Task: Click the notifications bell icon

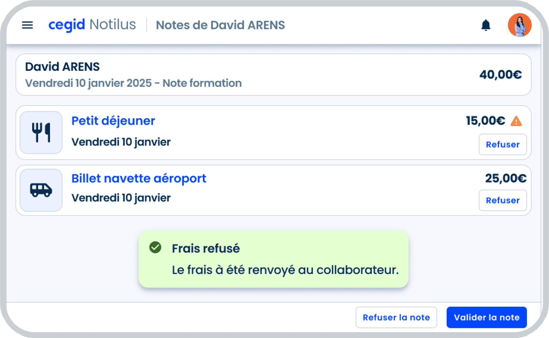Action: [485, 25]
